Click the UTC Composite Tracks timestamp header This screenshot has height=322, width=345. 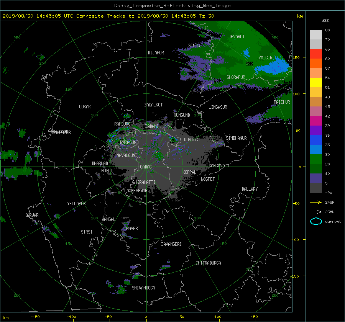108,16
